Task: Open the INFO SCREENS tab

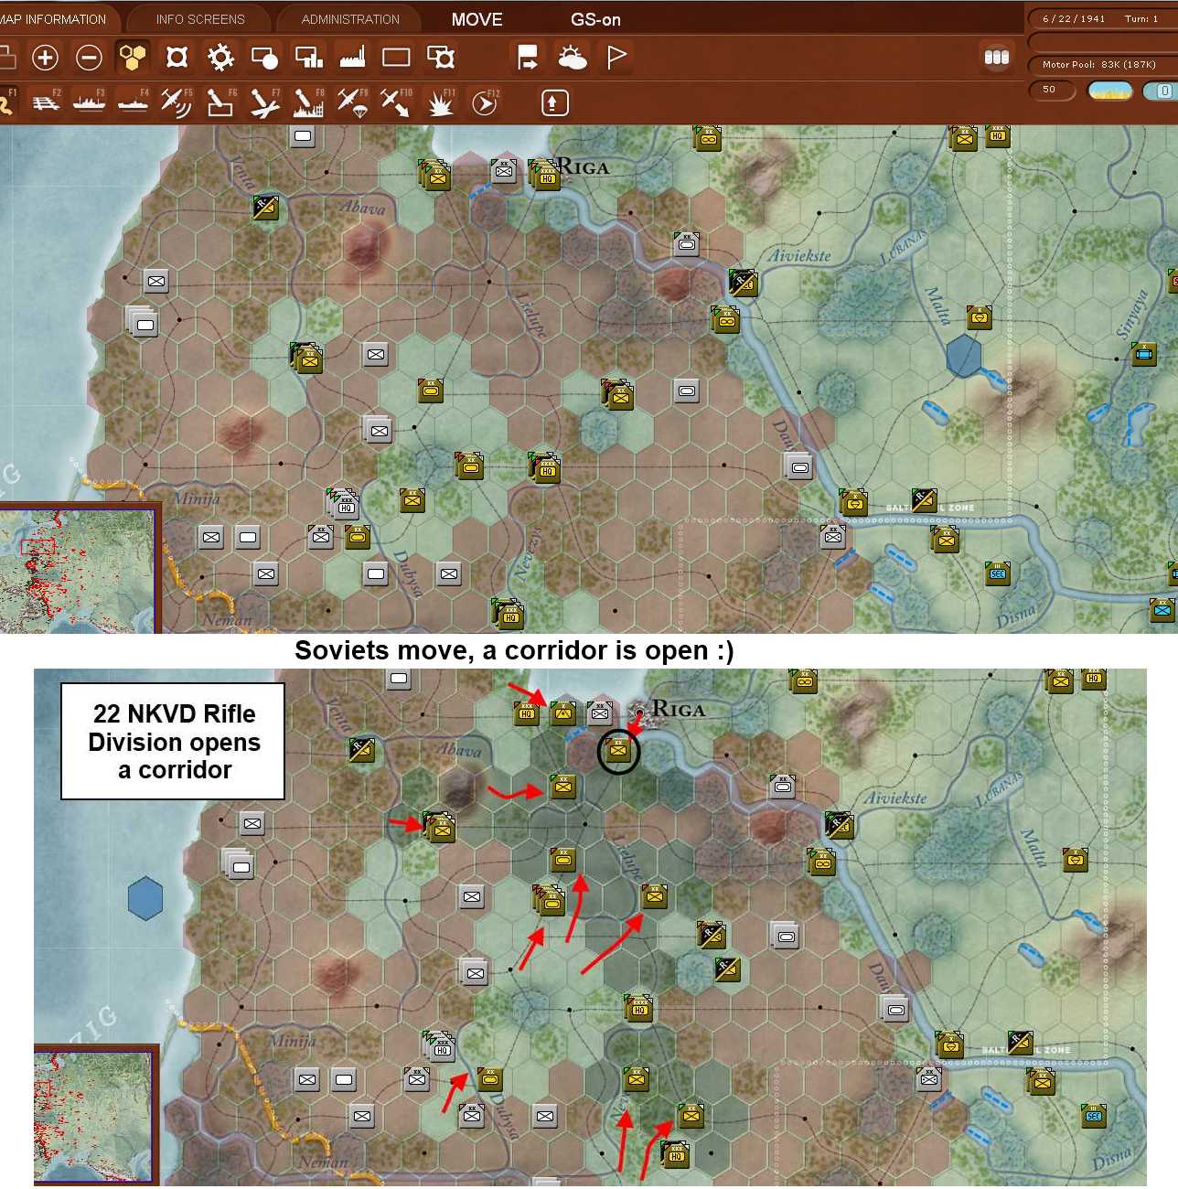Action: [200, 19]
